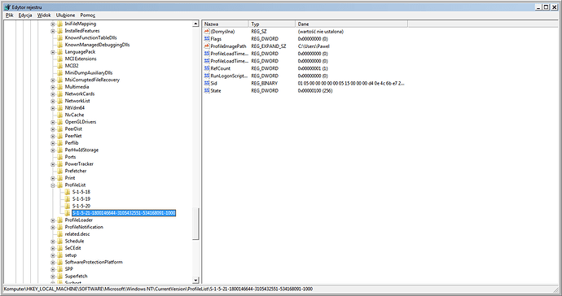This screenshot has width=562, height=296.
Task: Select the S-1-5-21-1800146644 profile key
Action: (x=124, y=213)
